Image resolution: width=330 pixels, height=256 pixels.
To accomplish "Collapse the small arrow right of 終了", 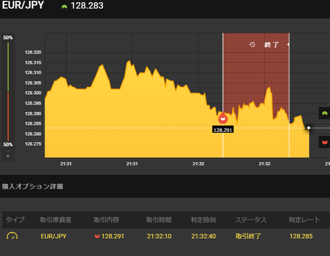I will point(288,45).
